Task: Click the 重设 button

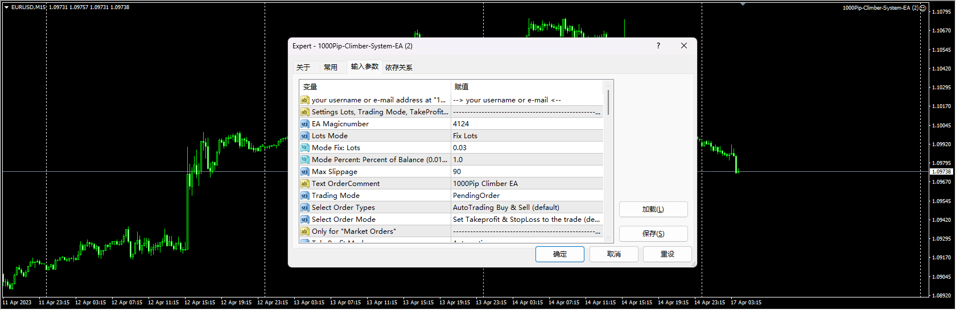Action: 667,254
